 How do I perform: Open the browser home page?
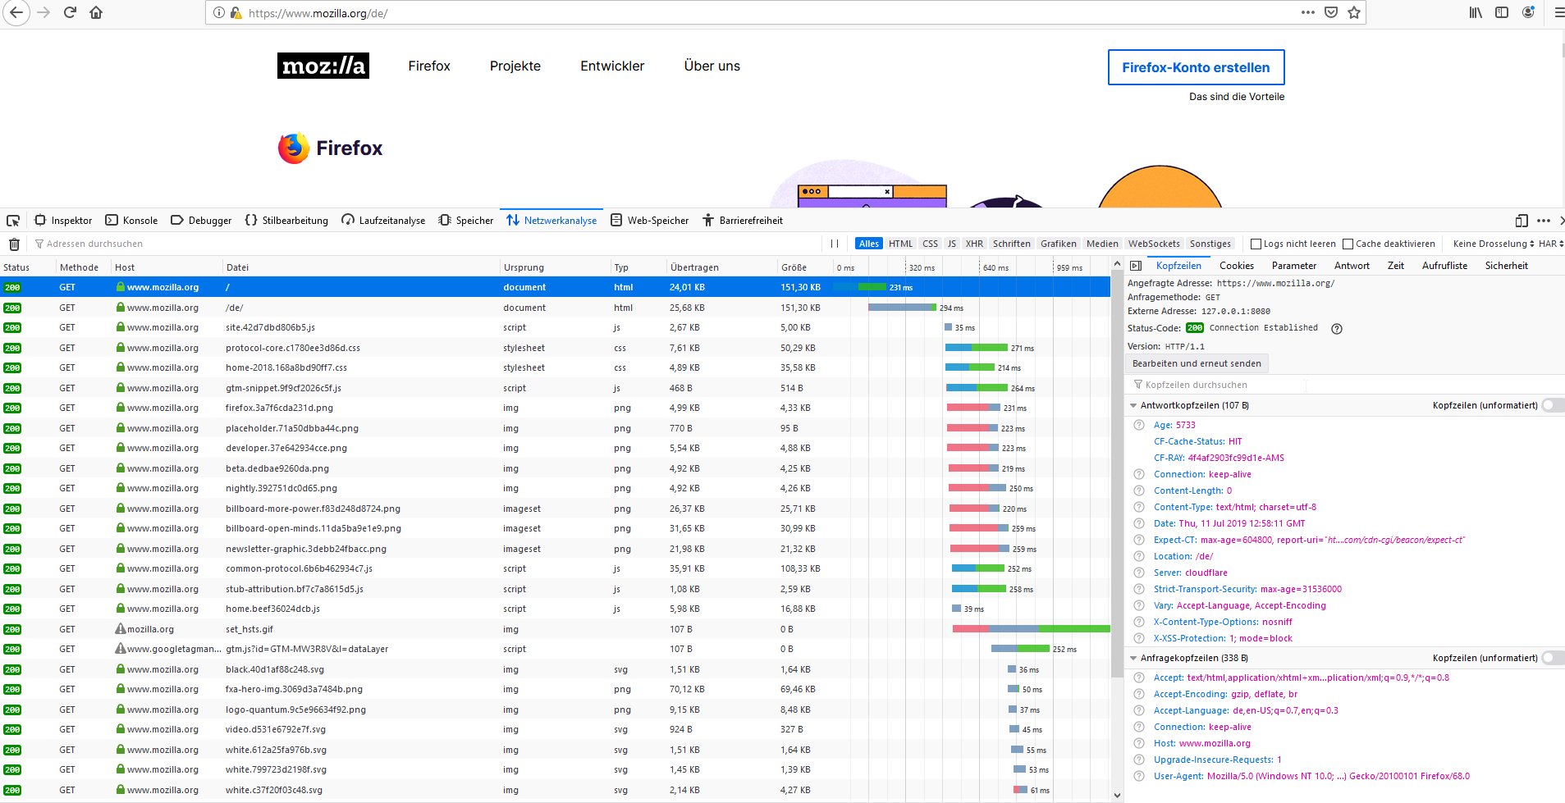(96, 13)
